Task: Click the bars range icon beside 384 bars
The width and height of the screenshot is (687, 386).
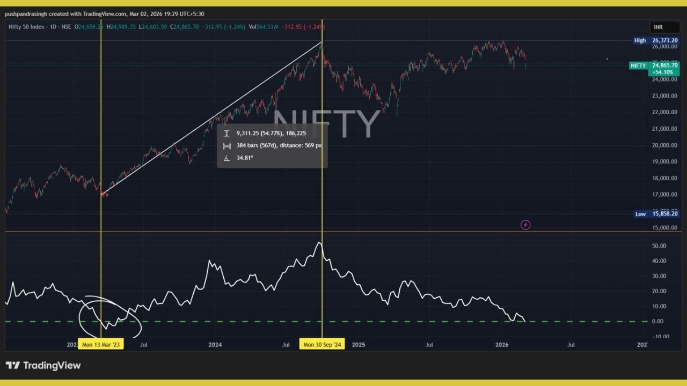Action: (226, 145)
